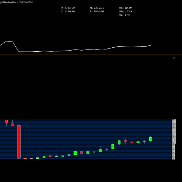This screenshot has width=182, height=182.
Task: Select the low price 'L: 1094.00'
Action: coord(97,12)
